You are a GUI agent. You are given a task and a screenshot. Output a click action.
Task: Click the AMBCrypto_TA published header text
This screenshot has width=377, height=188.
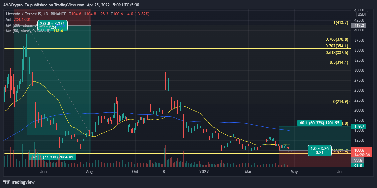click(x=71, y=5)
